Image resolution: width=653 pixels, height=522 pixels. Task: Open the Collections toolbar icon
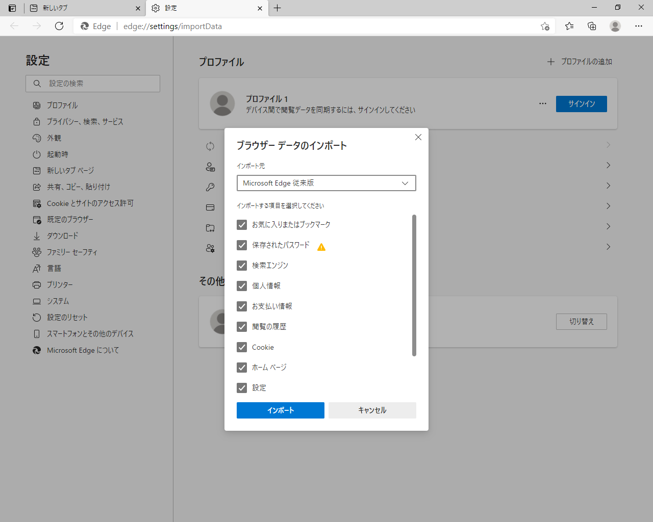[592, 26]
